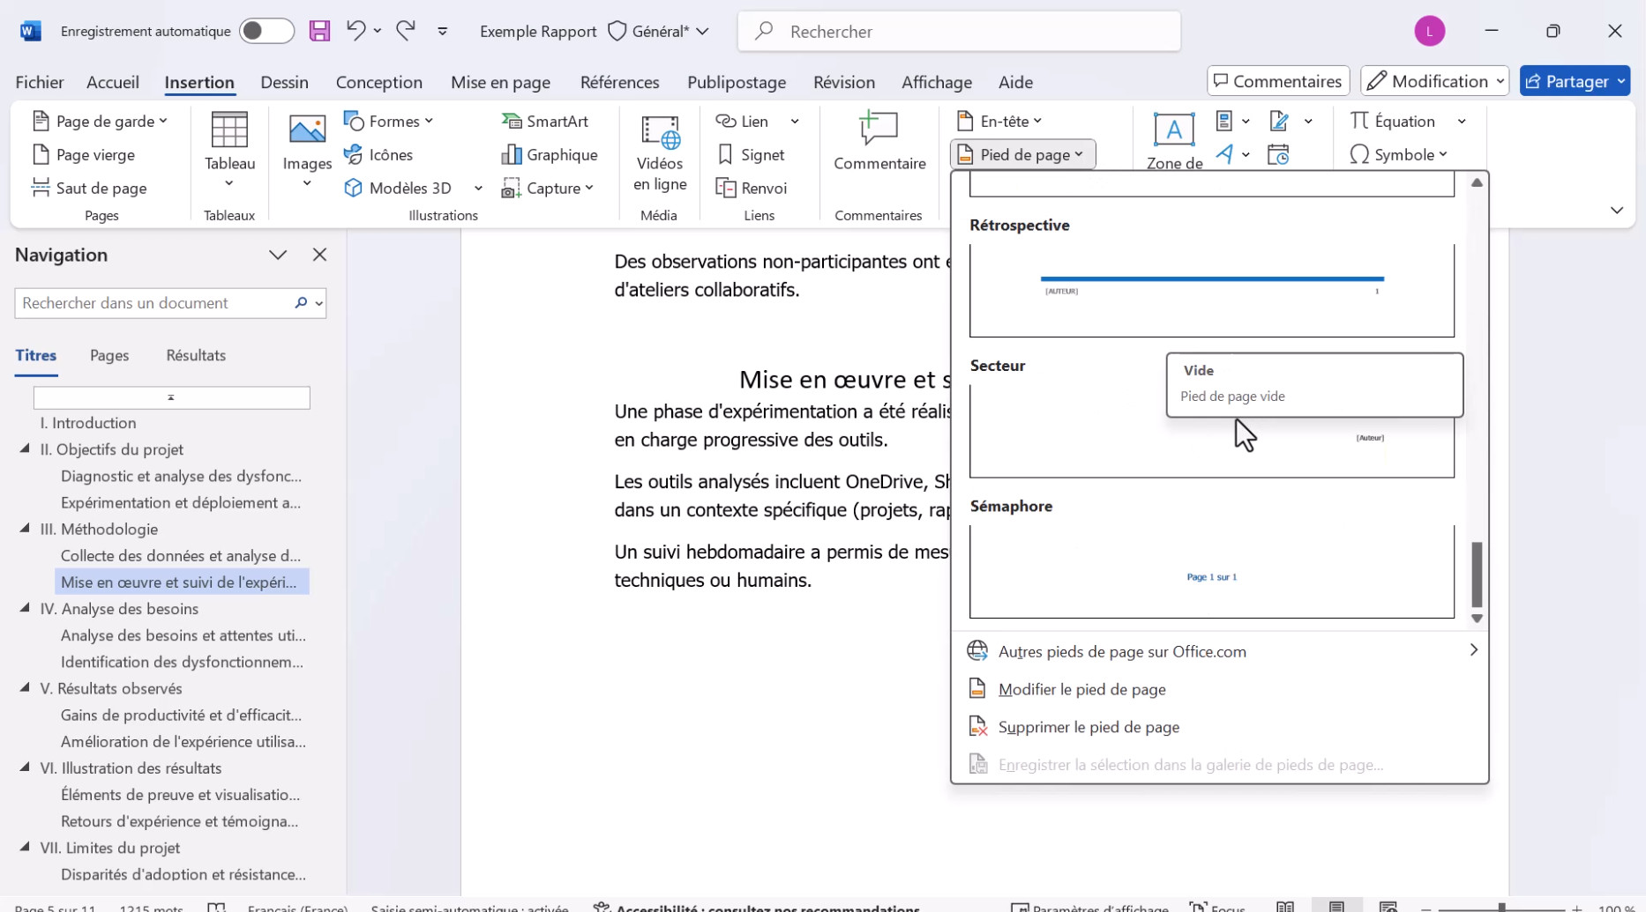The image size is (1646, 912).
Task: Open the Lien dropdown arrow
Action: (x=795, y=121)
